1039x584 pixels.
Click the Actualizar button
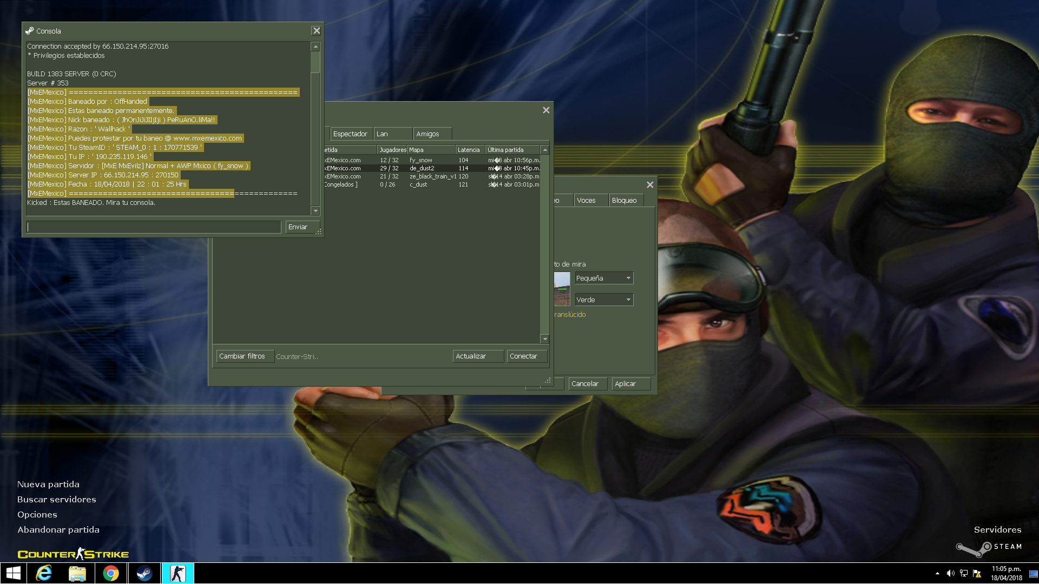pyautogui.click(x=478, y=356)
